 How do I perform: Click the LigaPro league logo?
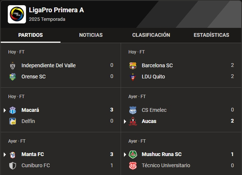[x=17, y=14]
